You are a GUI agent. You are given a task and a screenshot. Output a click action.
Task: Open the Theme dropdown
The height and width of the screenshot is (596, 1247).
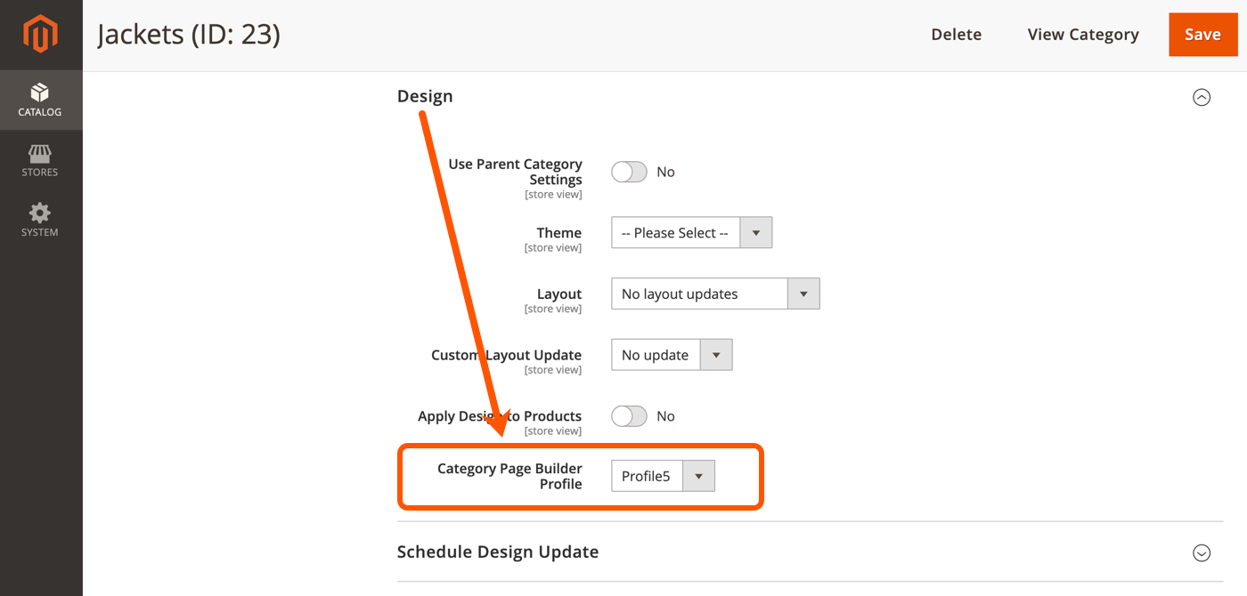coord(675,233)
